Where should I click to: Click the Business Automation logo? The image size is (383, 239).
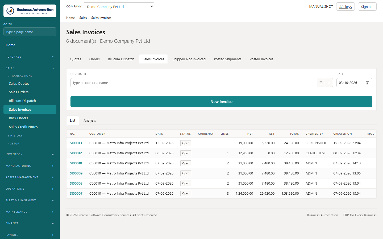[x=30, y=11]
